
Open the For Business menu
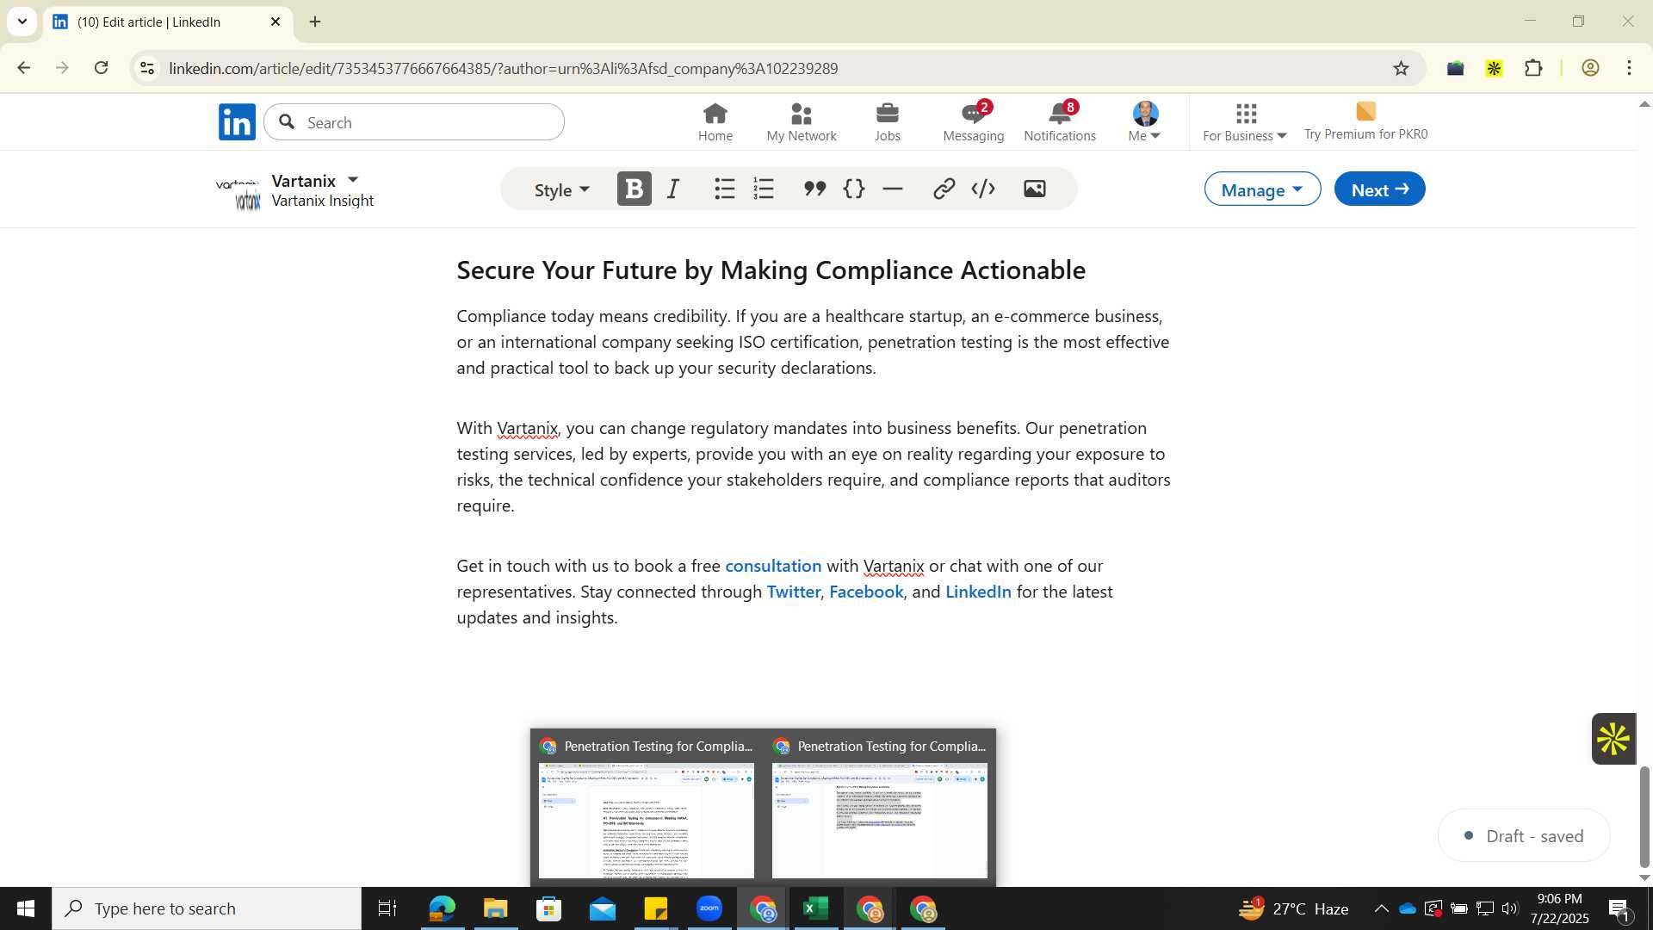(x=1245, y=121)
